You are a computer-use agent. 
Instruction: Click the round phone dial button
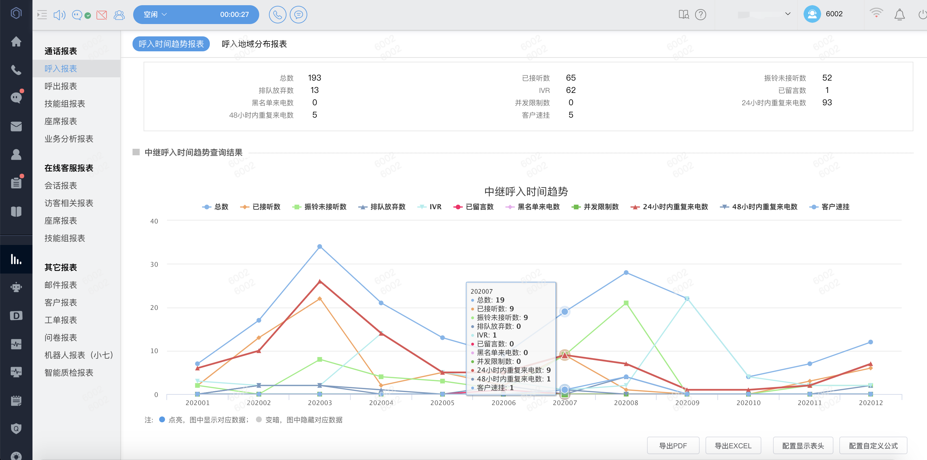277,15
